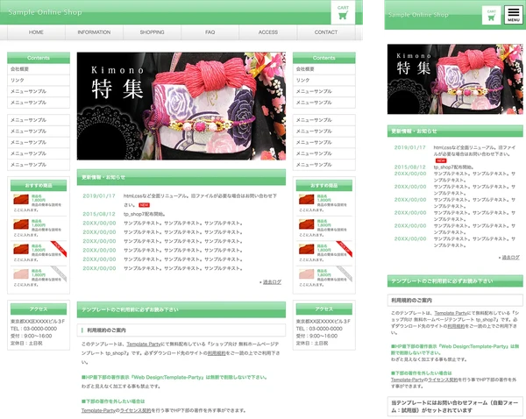This screenshot has height=419, width=526.
Task: Open the FAQ navigation item
Action: click(x=210, y=32)
